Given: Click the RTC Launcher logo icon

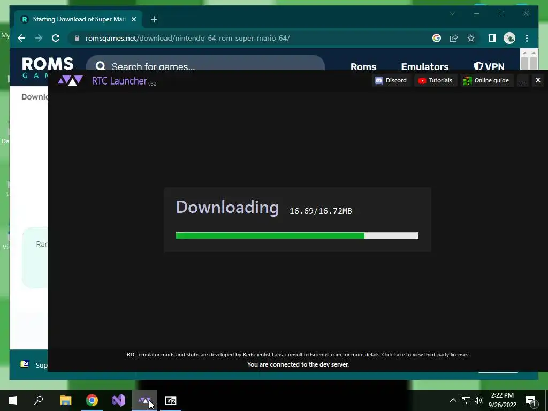Looking at the screenshot, I should [70, 81].
